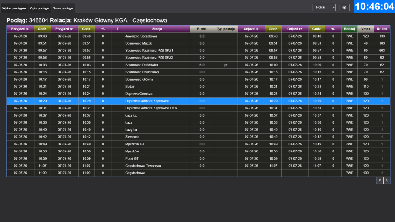Click the Odjazd pl. column header

pyautogui.click(x=251, y=29)
